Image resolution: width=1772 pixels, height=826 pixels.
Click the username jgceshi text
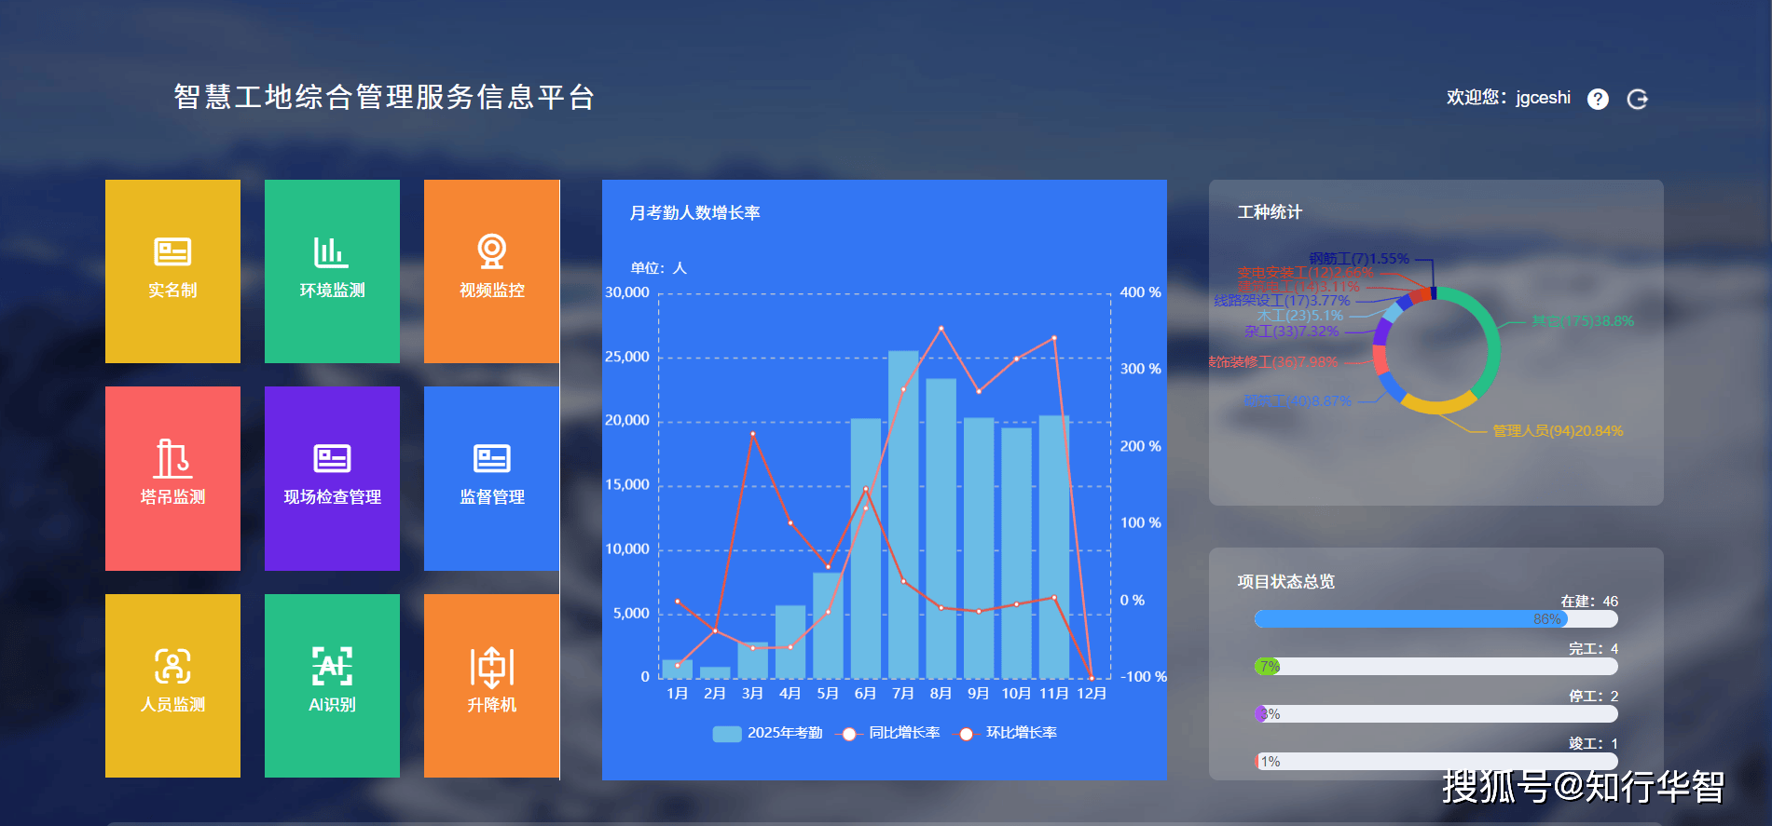[1543, 98]
